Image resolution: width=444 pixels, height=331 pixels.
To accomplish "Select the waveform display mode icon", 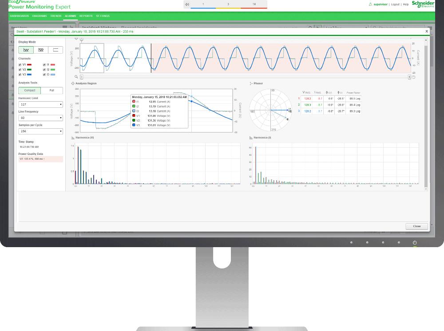I will coord(26,50).
